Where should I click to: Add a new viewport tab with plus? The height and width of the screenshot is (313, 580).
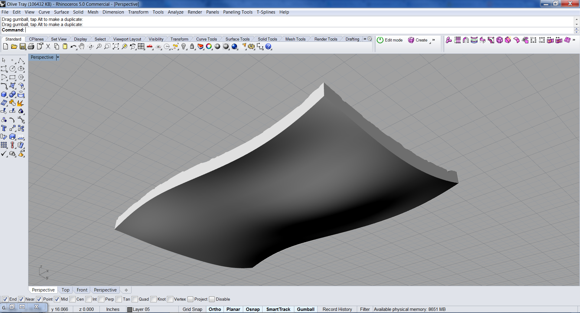pyautogui.click(x=126, y=290)
